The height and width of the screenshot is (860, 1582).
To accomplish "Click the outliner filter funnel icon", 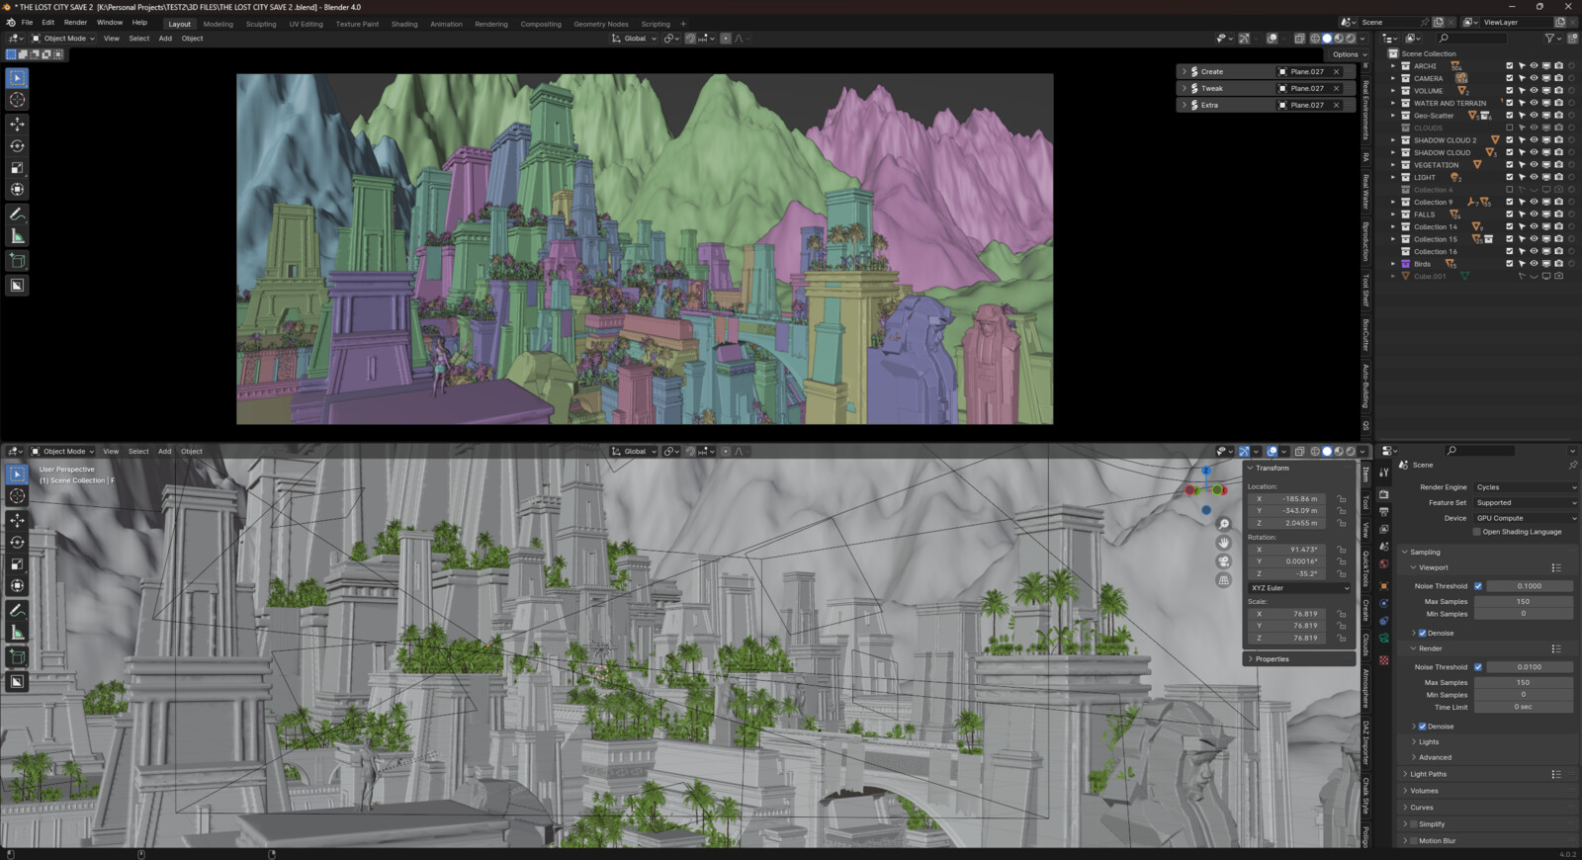I will click(x=1550, y=39).
